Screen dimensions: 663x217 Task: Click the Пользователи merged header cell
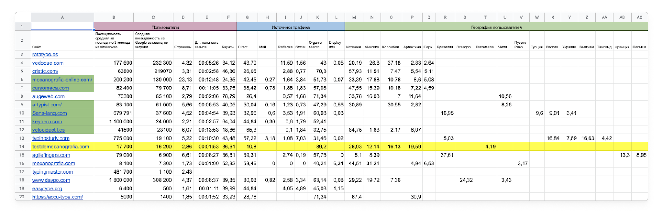pyautogui.click(x=165, y=27)
